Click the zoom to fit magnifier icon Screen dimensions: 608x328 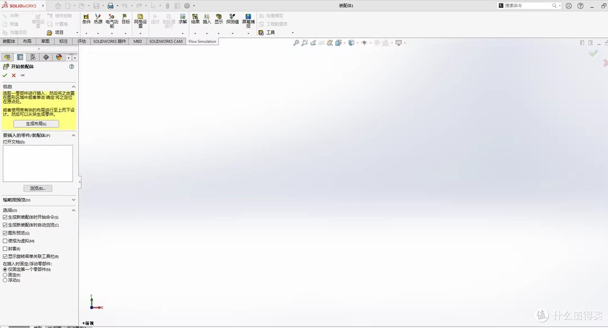(296, 43)
